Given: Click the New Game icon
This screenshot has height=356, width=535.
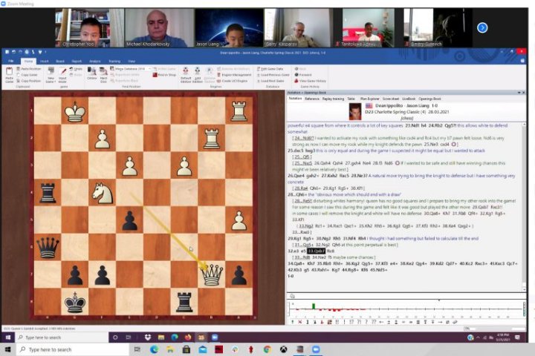Looking at the screenshot, I should point(51,71).
